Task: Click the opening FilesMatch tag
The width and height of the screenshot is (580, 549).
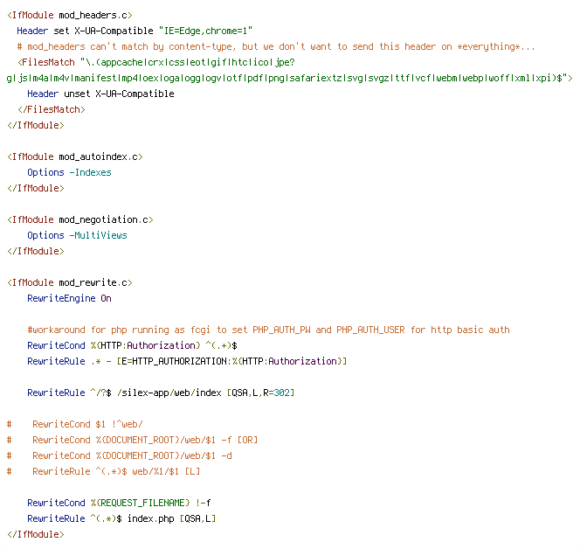Action: point(290,70)
